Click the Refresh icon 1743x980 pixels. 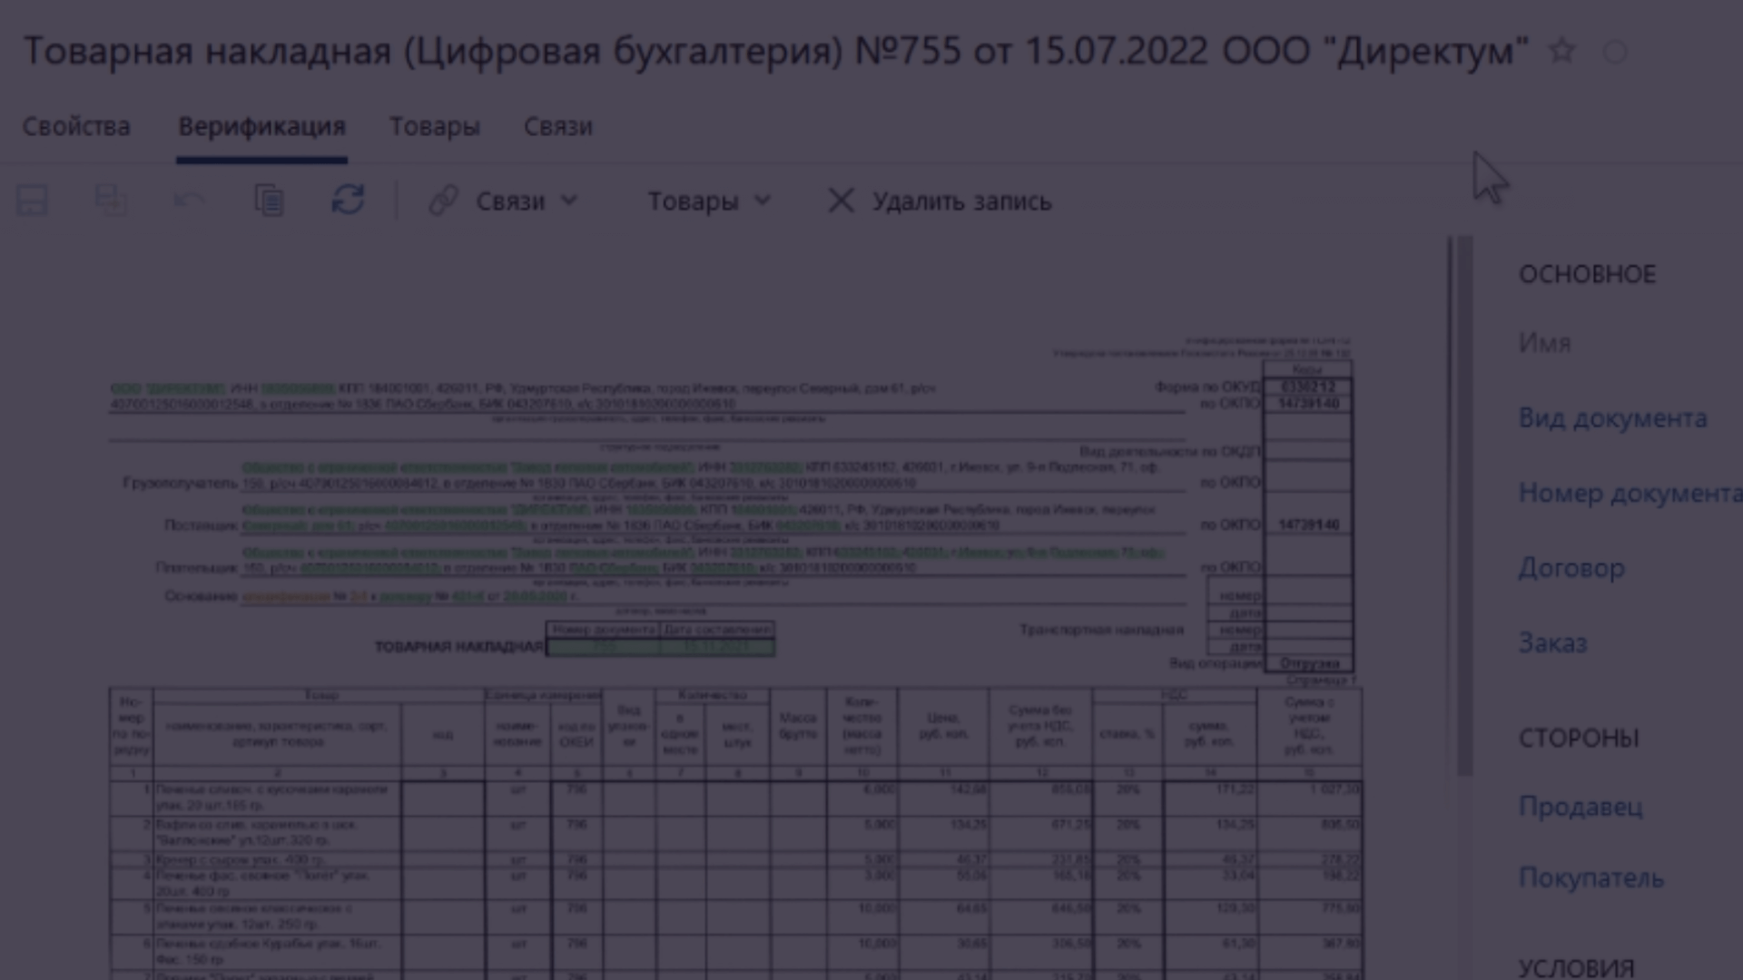pos(348,201)
